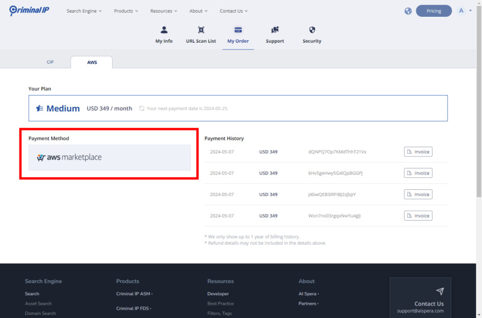This screenshot has width=482, height=318.
Task: Expand the Resources dropdown menu
Action: pos(164,11)
